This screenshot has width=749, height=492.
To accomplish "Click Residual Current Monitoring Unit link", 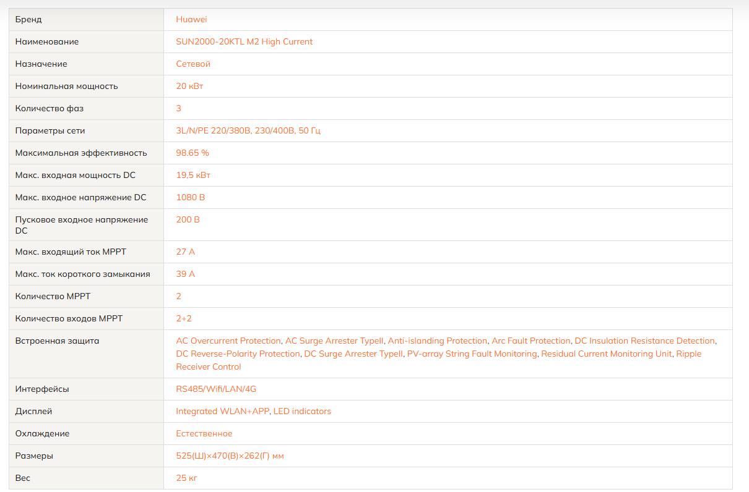I will (607, 354).
